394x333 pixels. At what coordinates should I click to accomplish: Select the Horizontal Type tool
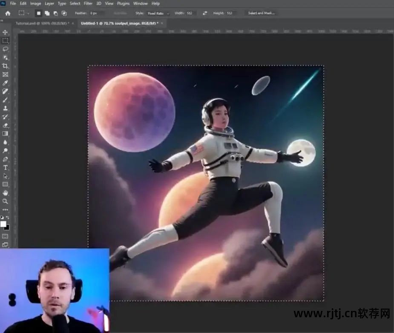(6, 167)
